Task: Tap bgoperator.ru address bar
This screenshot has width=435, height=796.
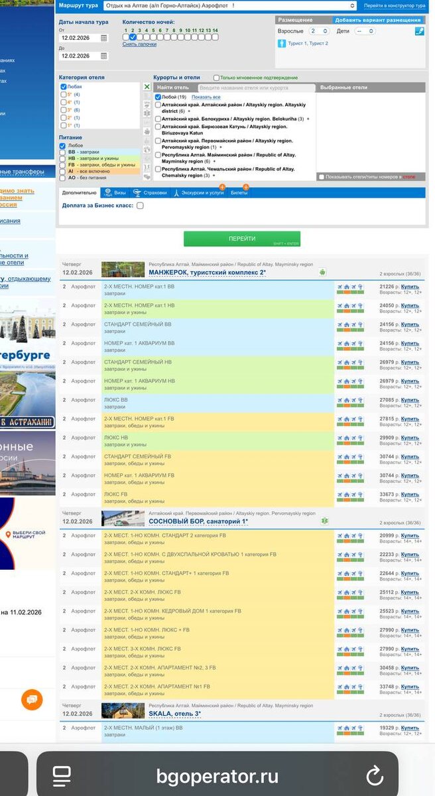Action: pyautogui.click(x=217, y=775)
